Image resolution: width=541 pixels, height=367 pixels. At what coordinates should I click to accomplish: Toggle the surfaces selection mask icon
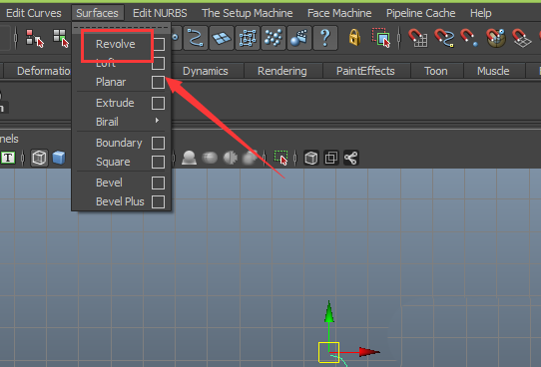click(x=222, y=38)
